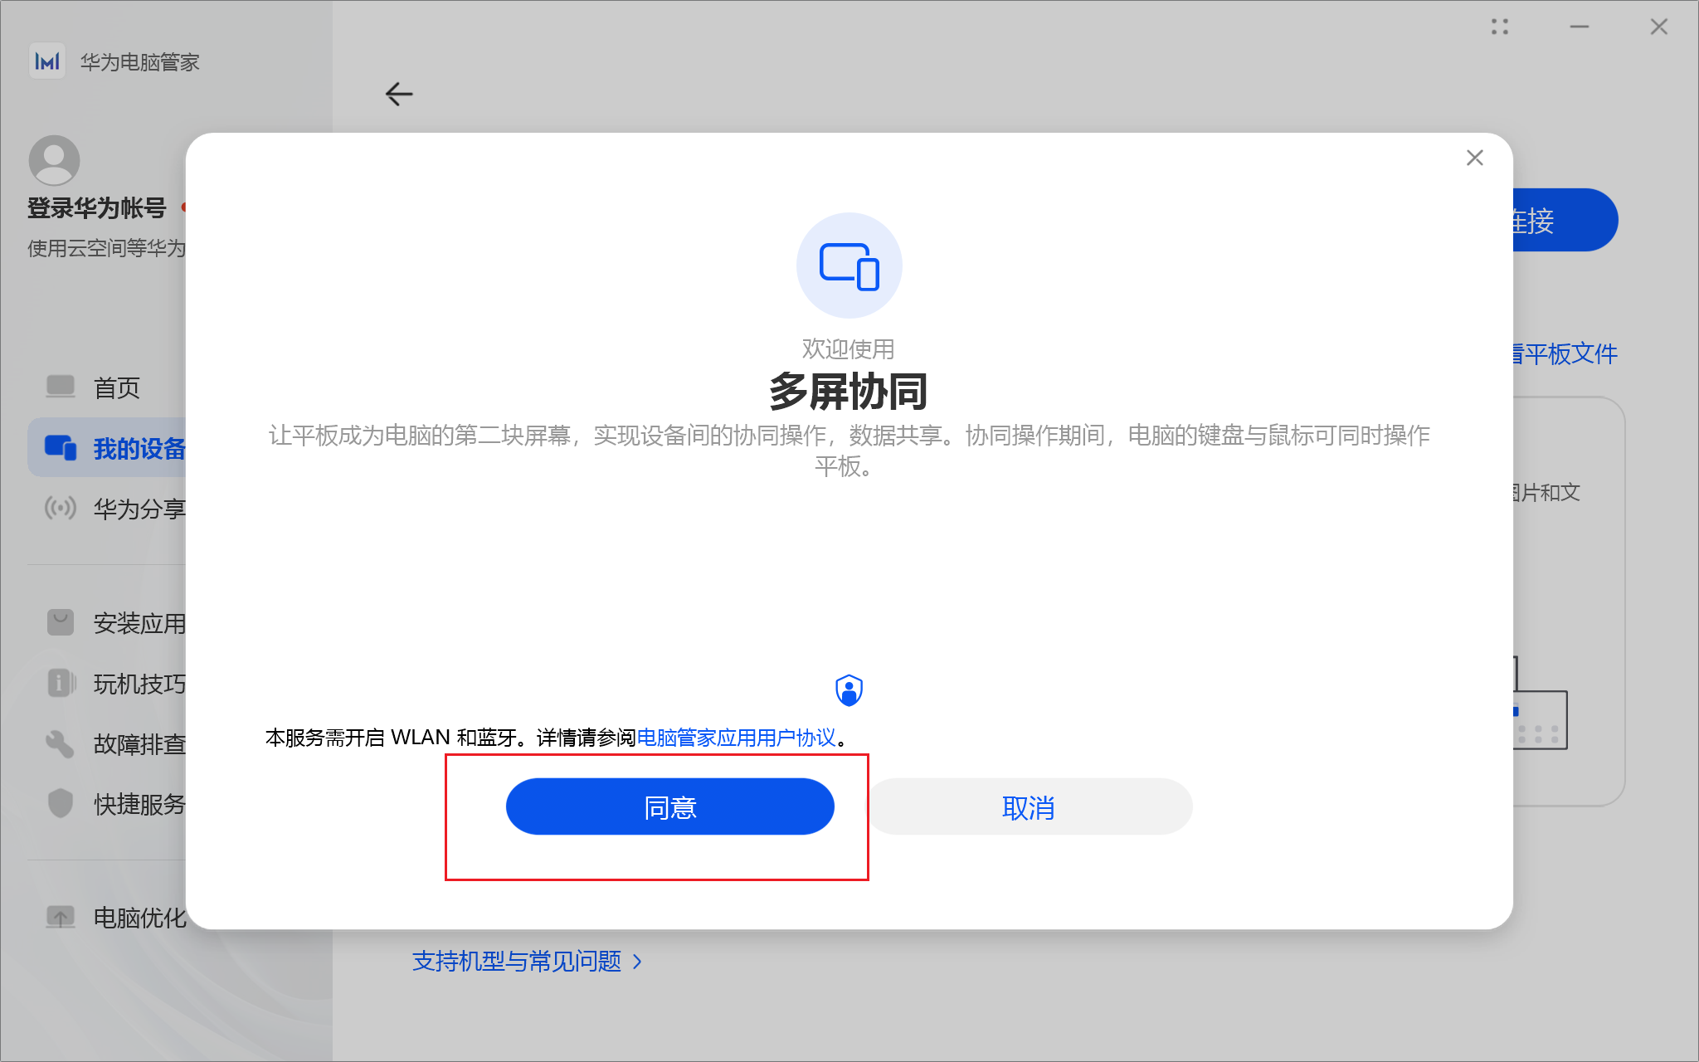This screenshot has height=1062, width=1699.
Task: Open the 玩机技巧 tips icon
Action: coord(59,683)
